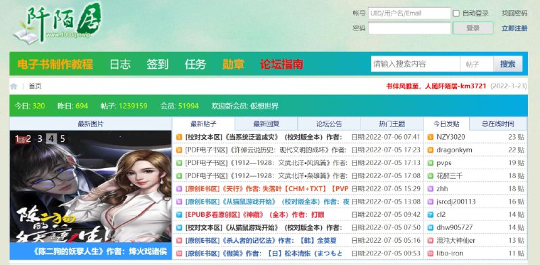
Task: Click the 陈二狗 carousel cover image
Action: (x=90, y=187)
